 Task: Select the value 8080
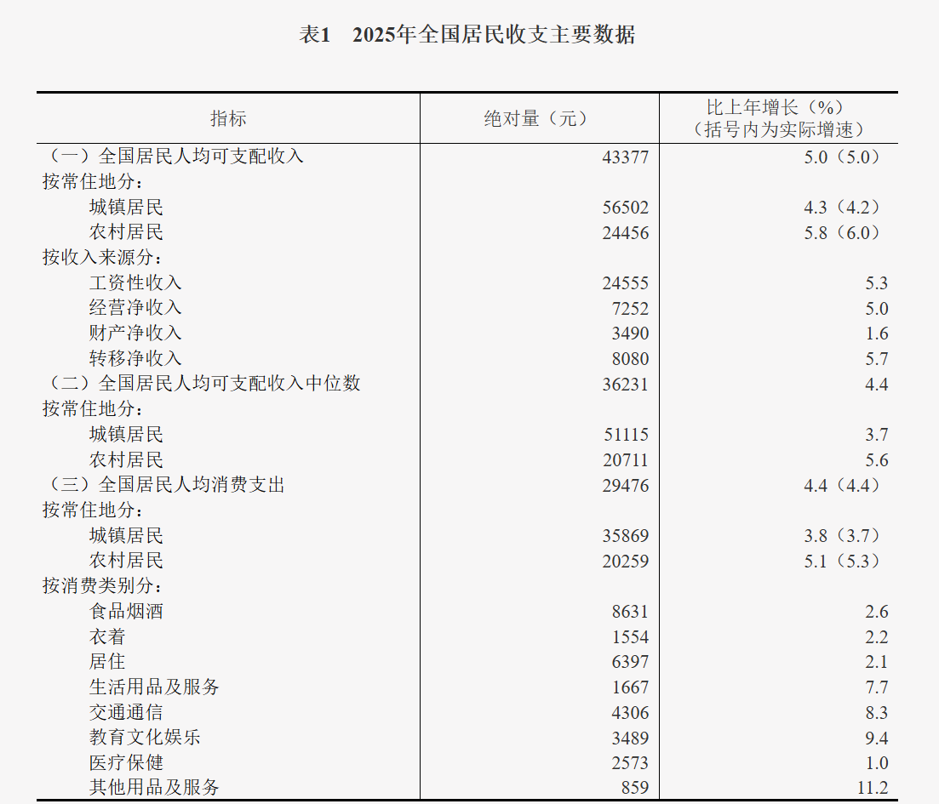[630, 359]
